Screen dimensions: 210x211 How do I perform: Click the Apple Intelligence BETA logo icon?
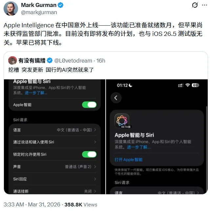[122, 121]
